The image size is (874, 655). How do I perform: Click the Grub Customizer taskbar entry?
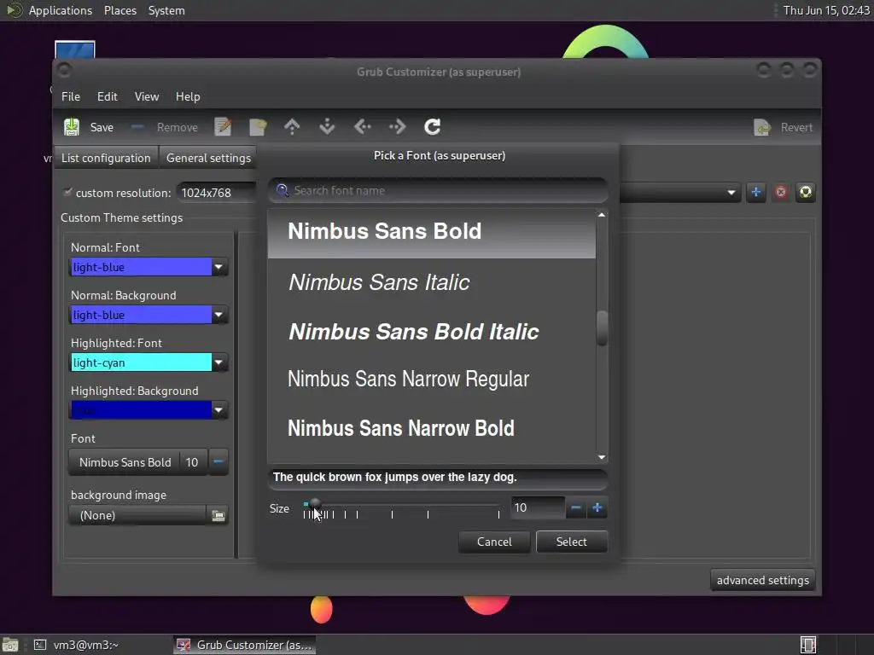[x=244, y=645]
